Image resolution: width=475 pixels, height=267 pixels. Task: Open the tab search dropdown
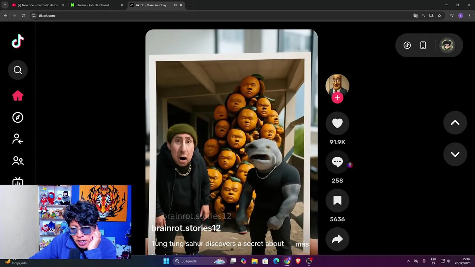pos(5,5)
